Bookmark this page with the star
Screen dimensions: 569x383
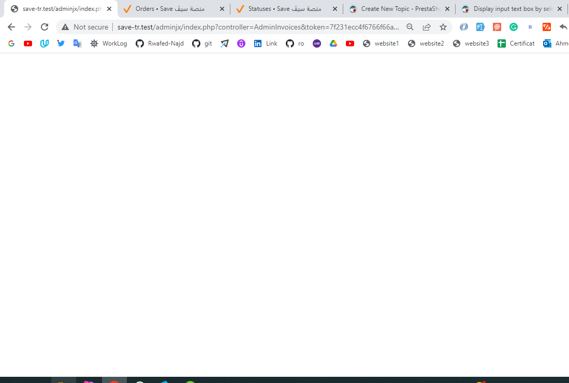443,27
